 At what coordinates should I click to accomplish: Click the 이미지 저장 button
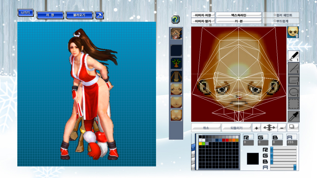tap(203, 15)
